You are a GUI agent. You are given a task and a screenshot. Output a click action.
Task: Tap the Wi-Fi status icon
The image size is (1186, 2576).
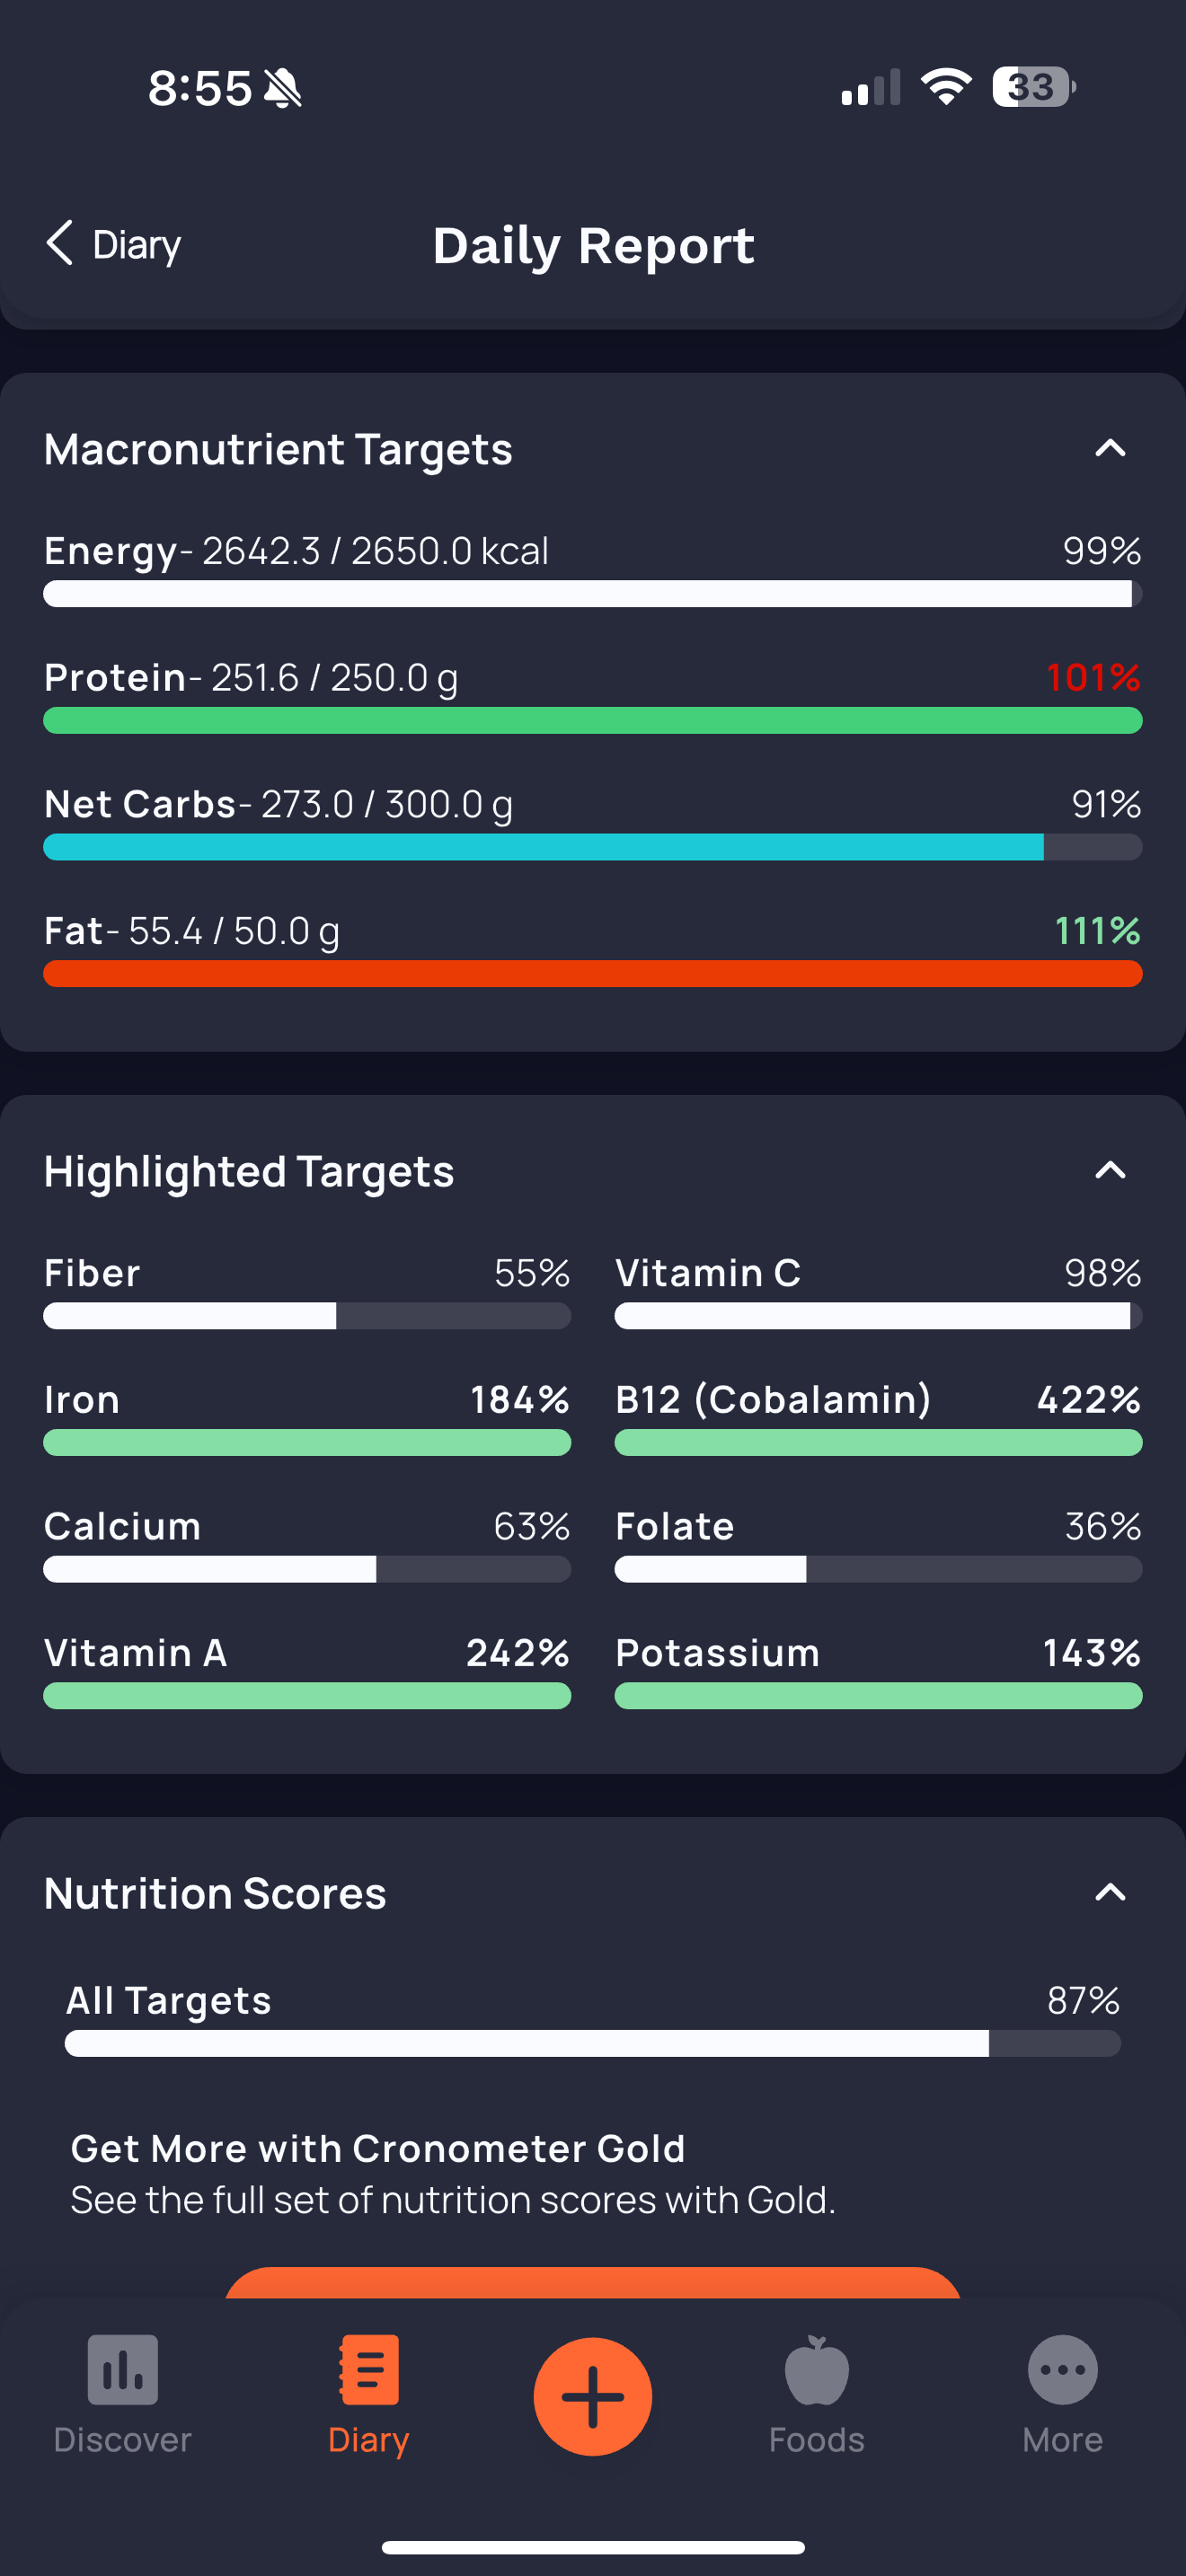coord(946,87)
